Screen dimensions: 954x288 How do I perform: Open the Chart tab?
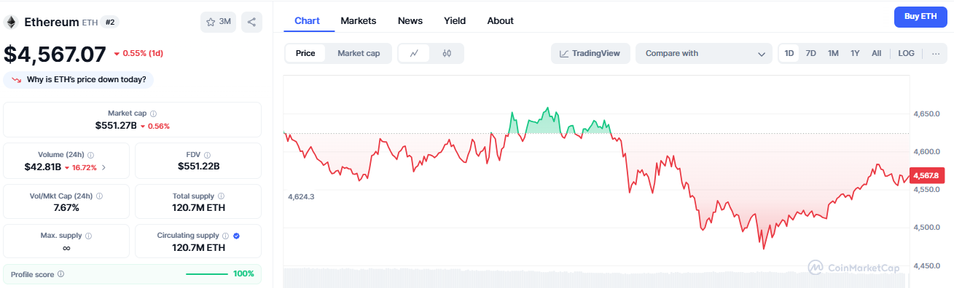[x=307, y=20]
